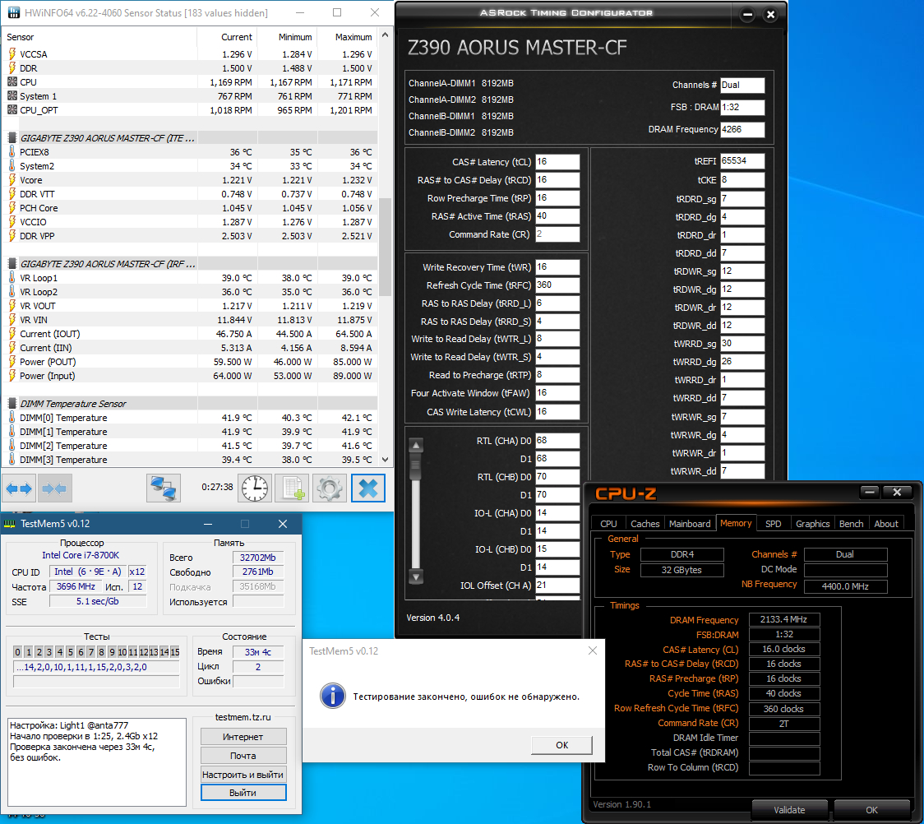Viewport: 924px width, 824px height.
Task: Click the tWRRD_sg value field
Action: coord(742,344)
